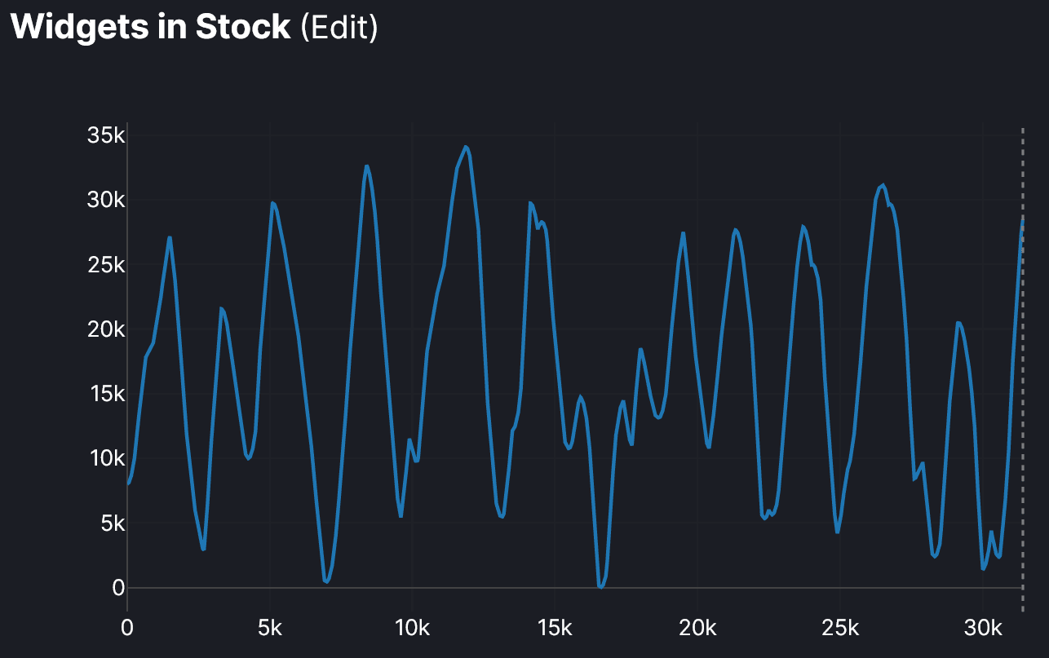Select the 20k label on the y-axis

point(105,329)
